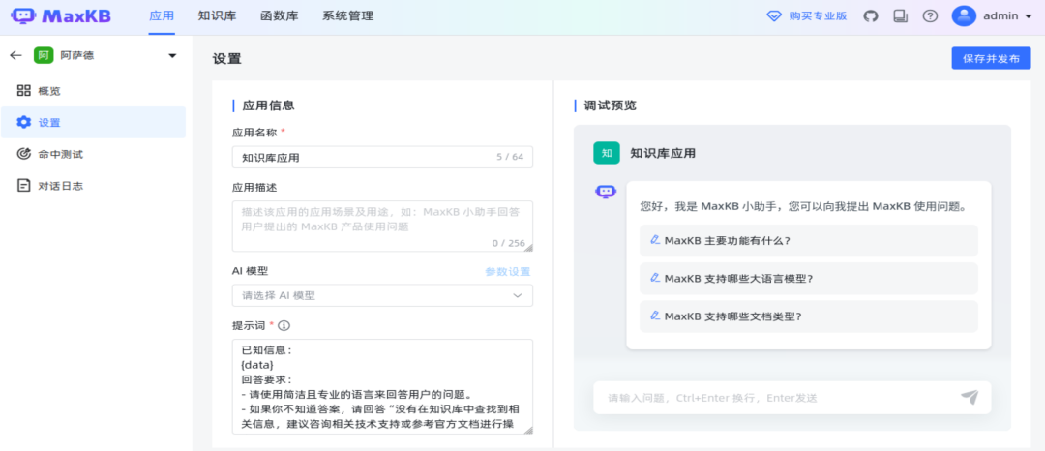This screenshot has height=451, width=1045.
Task: Click the 设置 page title
Action: pos(226,59)
